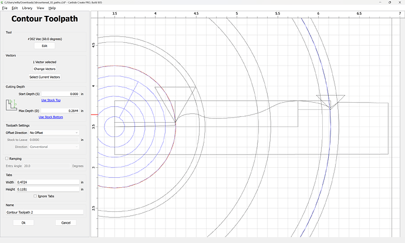
Task: Open the Library menu
Action: [27, 8]
